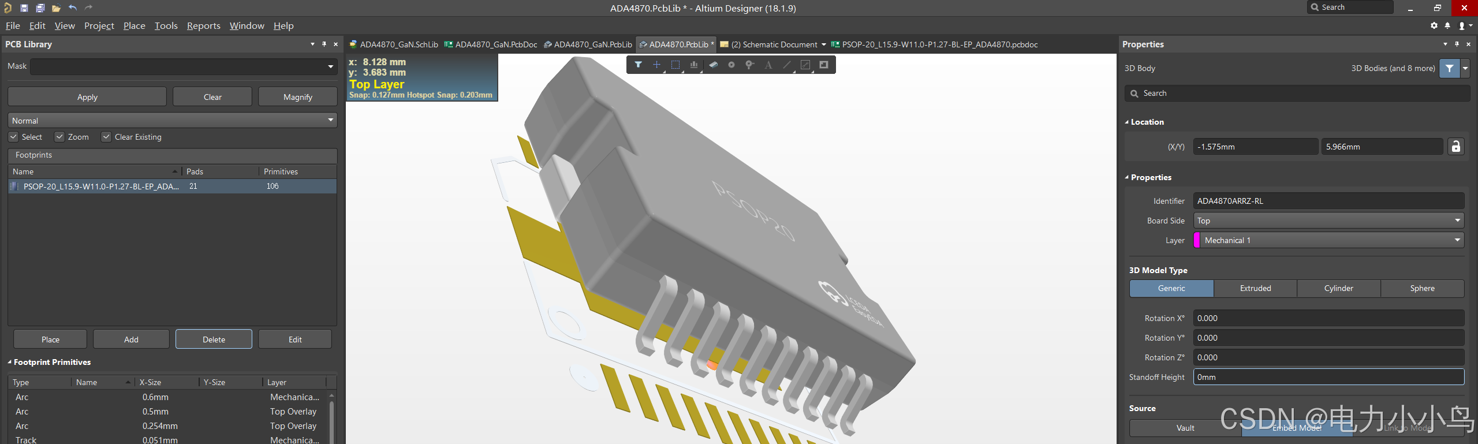Pin the PCB Library panel

pyautogui.click(x=324, y=44)
